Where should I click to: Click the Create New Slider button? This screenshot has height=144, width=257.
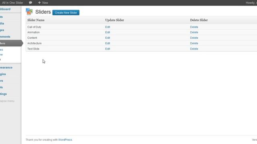66,12
